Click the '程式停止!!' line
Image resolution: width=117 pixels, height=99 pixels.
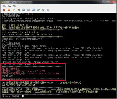(8, 76)
